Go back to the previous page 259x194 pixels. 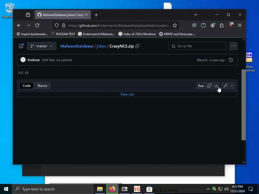pyautogui.click(x=19, y=25)
